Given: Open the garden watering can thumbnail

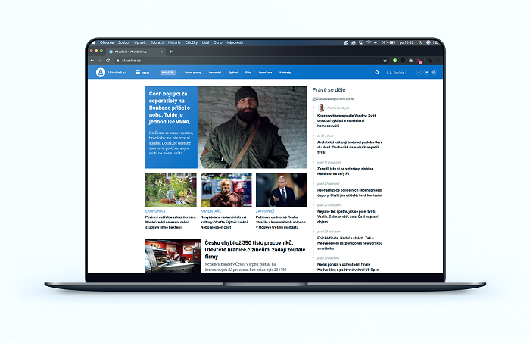Looking at the screenshot, I should coord(170,190).
